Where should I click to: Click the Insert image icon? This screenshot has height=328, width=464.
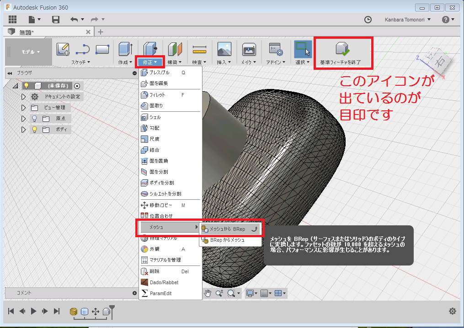[224, 49]
